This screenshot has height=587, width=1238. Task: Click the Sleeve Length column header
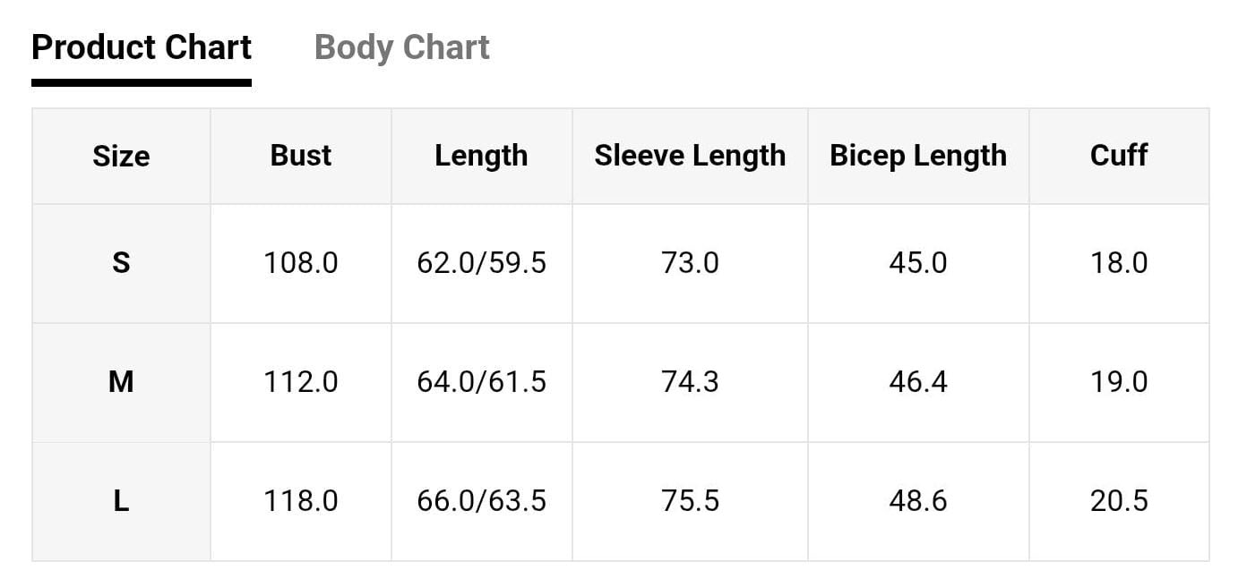[x=690, y=156]
